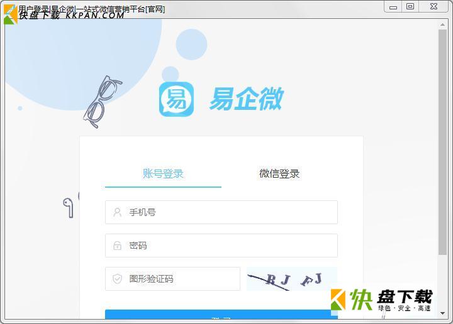The image size is (453, 324).
Task: Click the 图形验证码 input field
Action: pyautogui.click(x=172, y=279)
